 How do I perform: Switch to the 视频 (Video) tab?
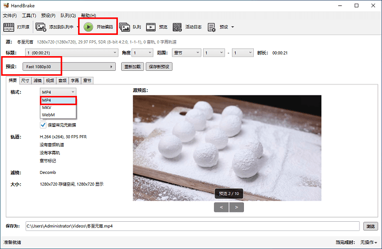(x=50, y=81)
